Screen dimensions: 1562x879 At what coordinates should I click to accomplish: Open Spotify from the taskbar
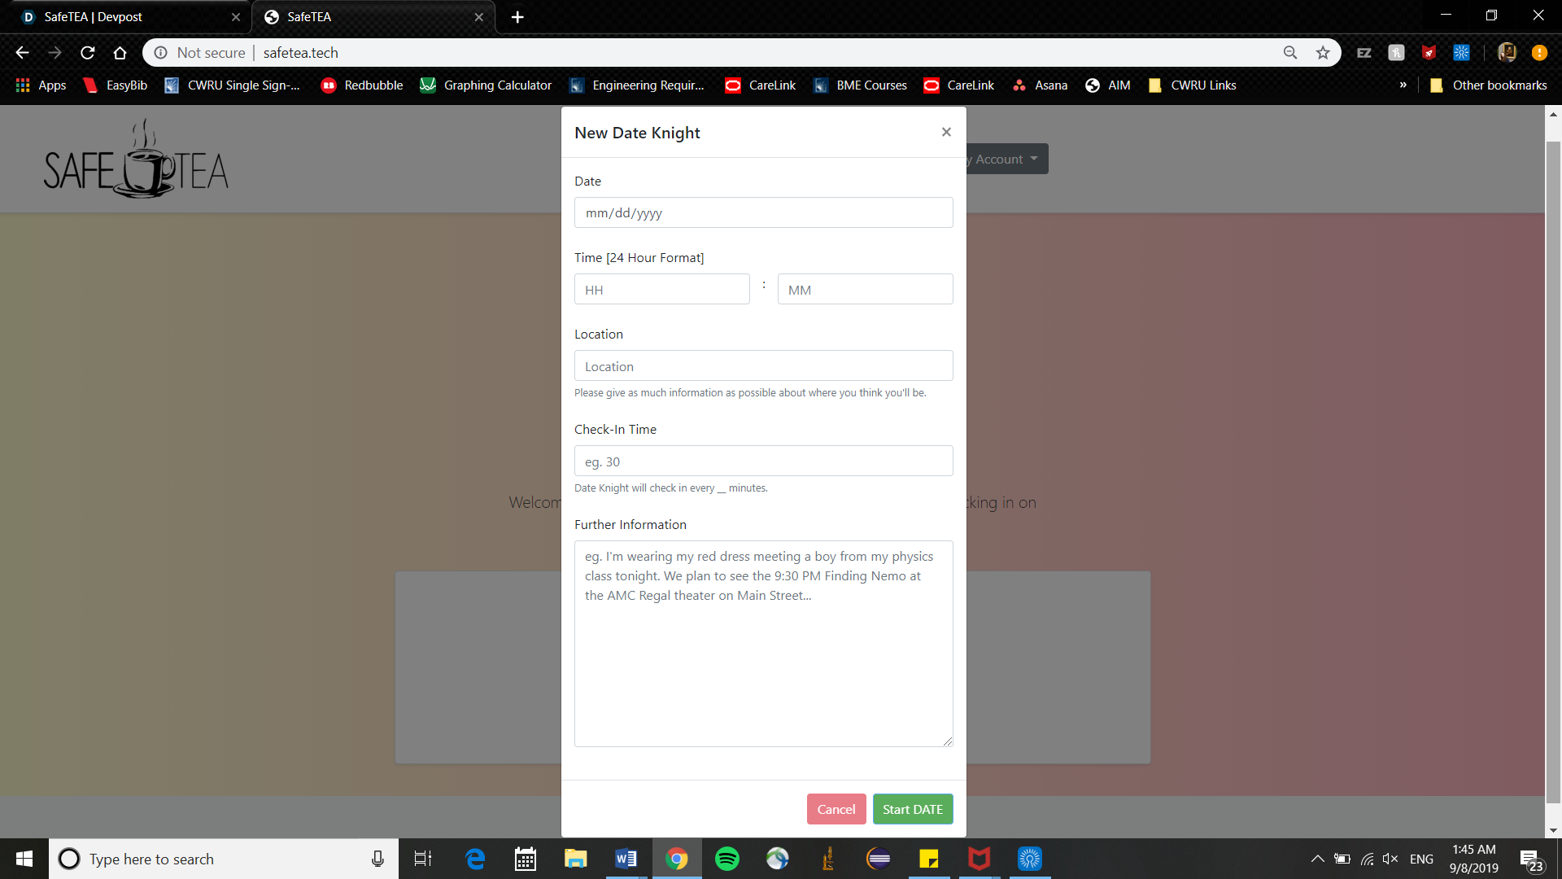tap(726, 859)
